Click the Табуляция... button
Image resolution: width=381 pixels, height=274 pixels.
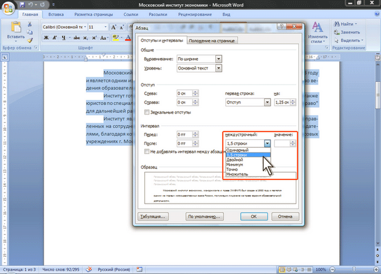click(x=153, y=216)
